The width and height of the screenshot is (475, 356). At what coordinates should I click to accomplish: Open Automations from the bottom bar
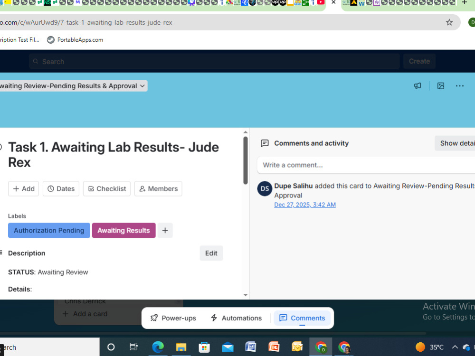236,318
